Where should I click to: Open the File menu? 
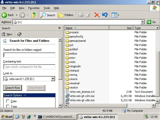pyautogui.click(x=4, y=8)
